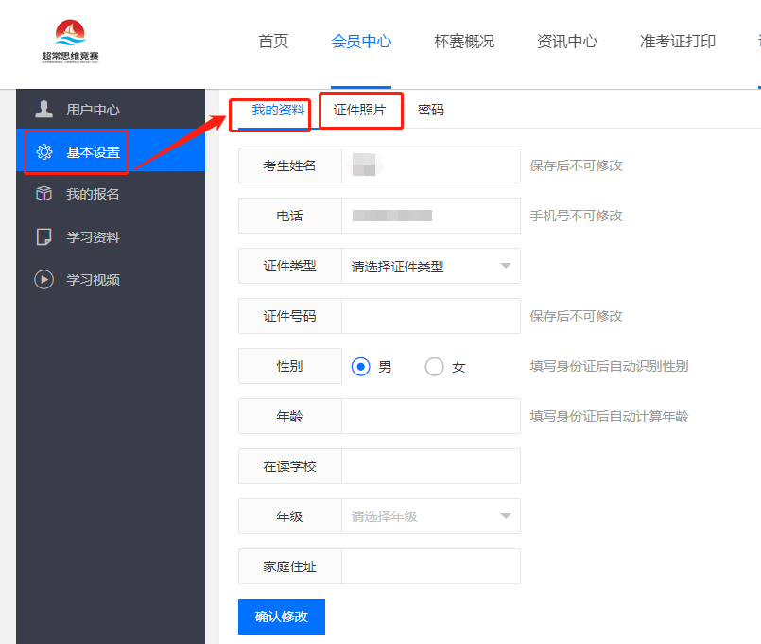
Task: Open the 证件类型 dropdown
Action: pyautogui.click(x=431, y=266)
